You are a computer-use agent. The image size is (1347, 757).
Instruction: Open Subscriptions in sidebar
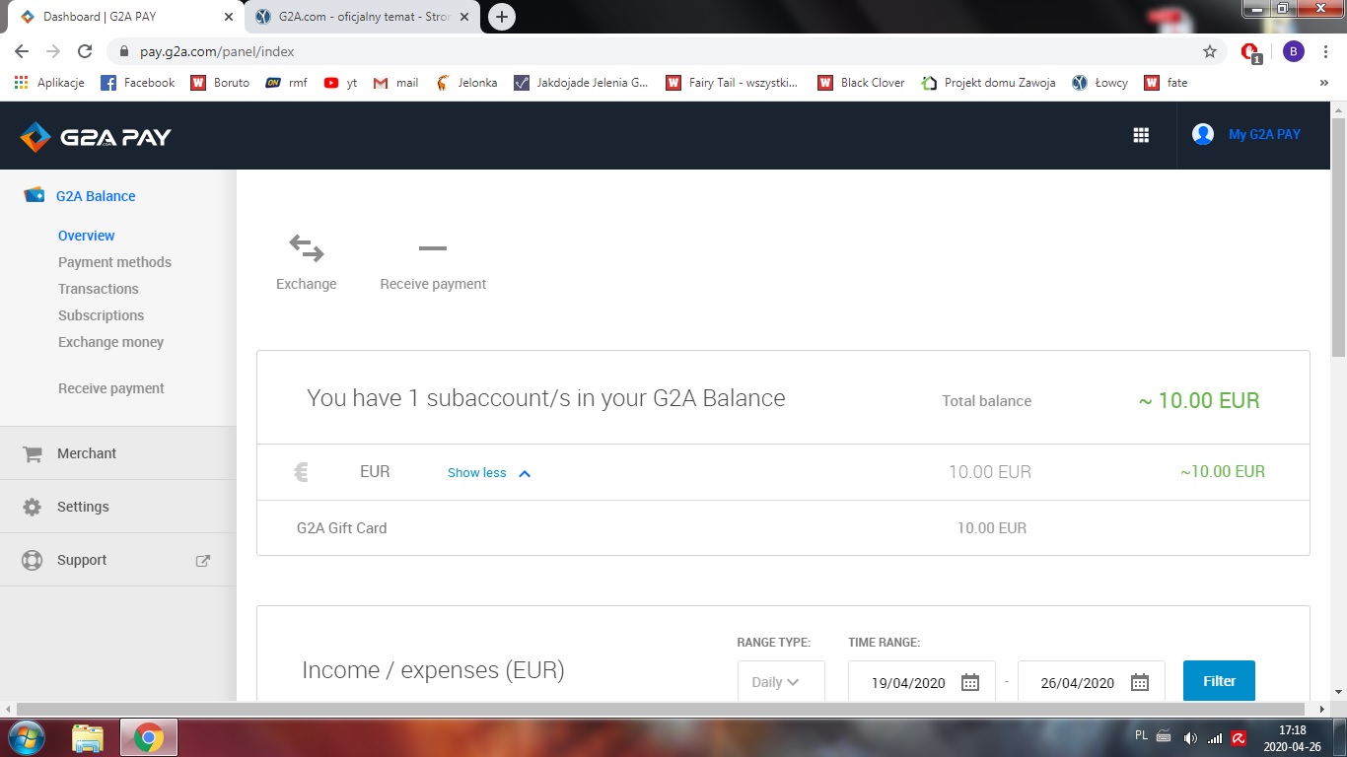[x=101, y=315]
